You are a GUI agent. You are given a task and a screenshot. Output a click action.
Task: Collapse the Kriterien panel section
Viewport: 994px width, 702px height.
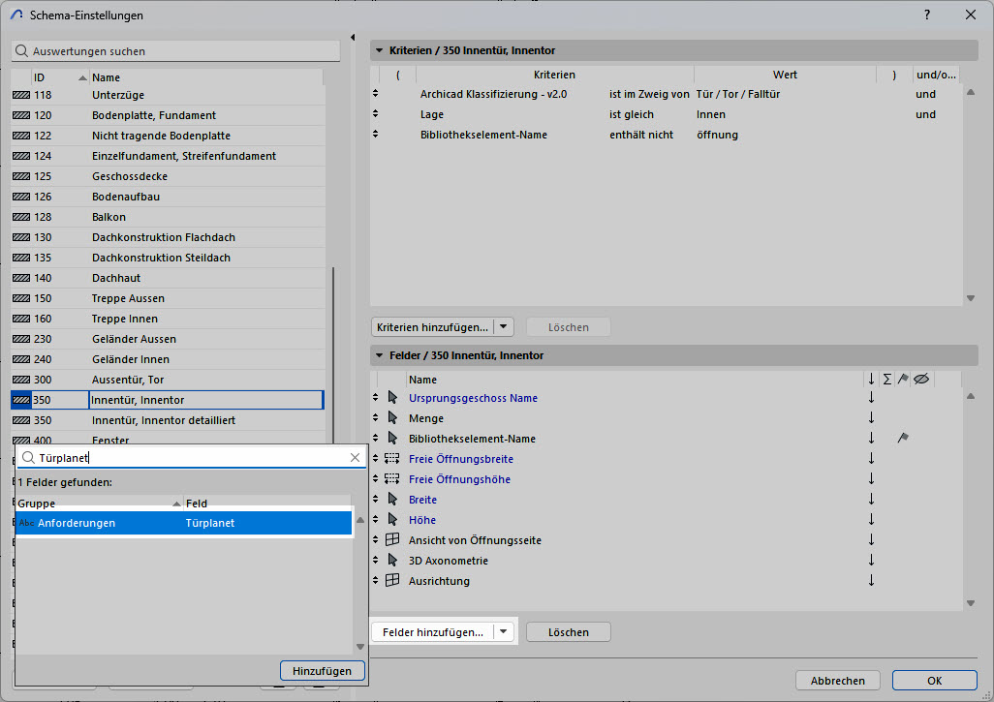379,50
